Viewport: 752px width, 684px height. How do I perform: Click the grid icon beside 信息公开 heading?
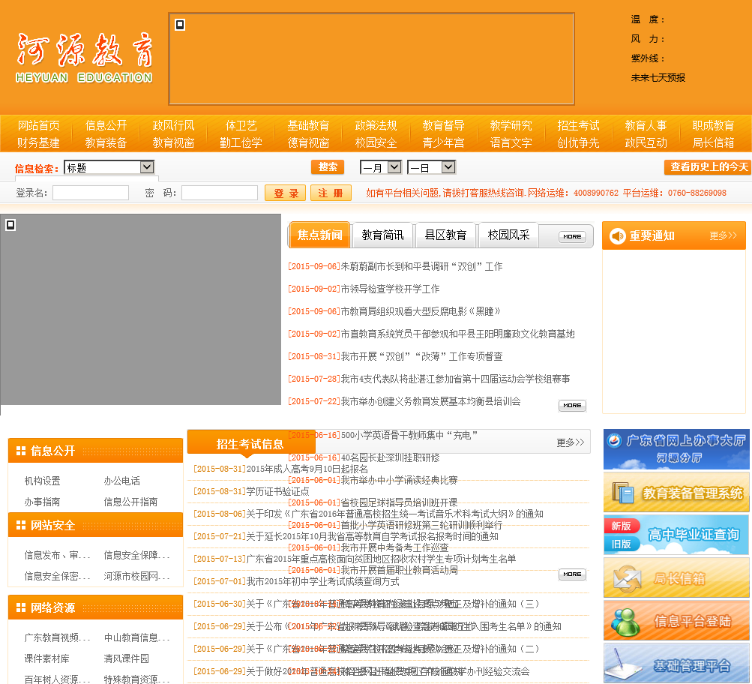pyautogui.click(x=21, y=451)
